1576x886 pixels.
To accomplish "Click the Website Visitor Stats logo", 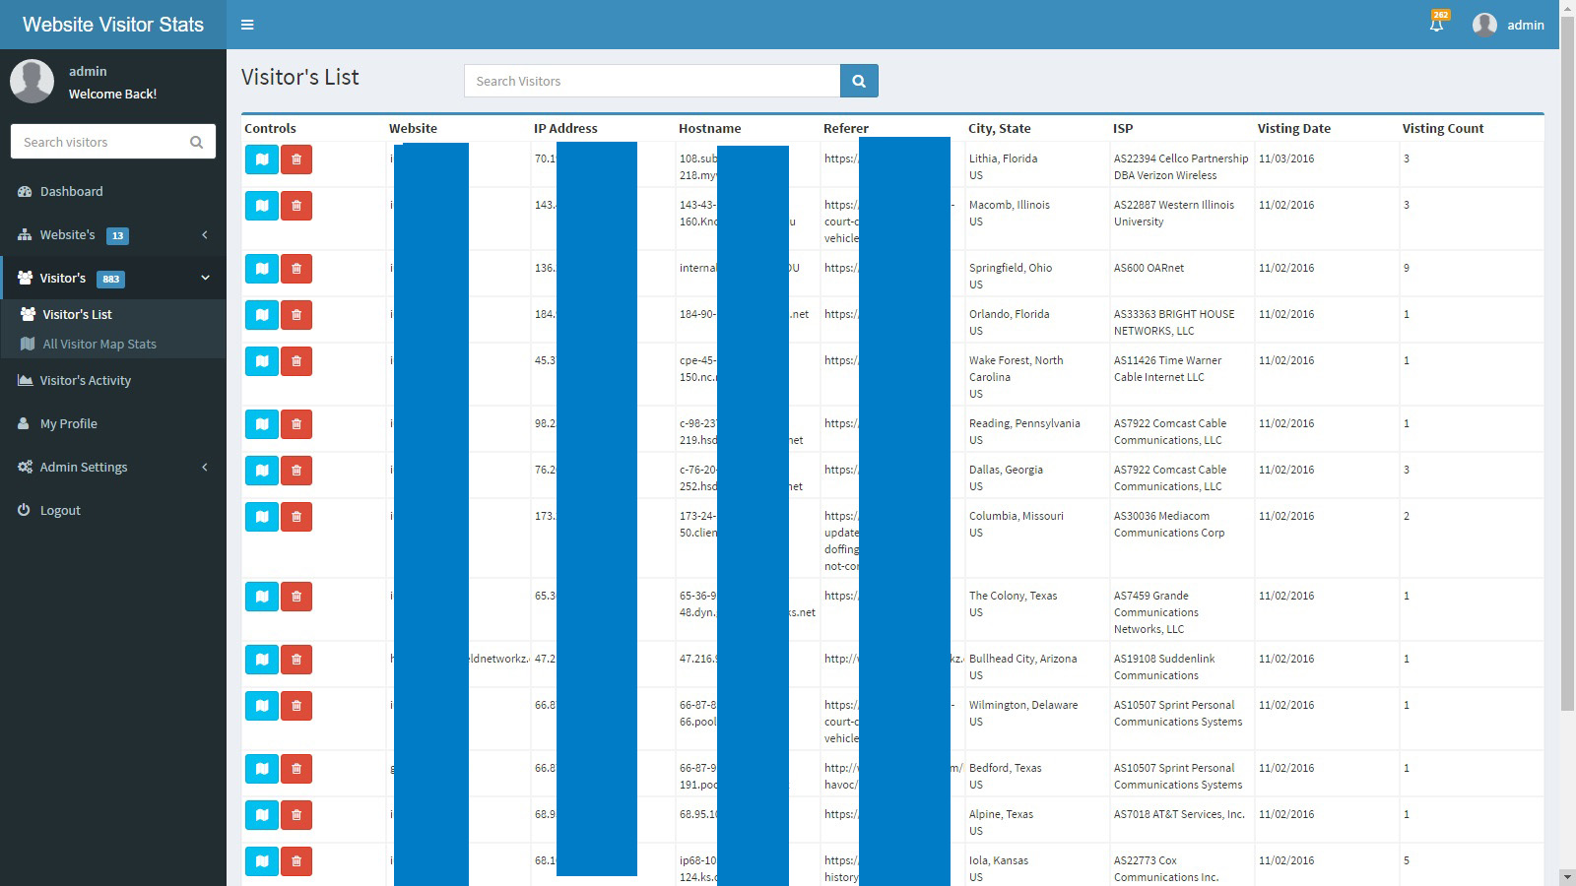I will click(113, 25).
